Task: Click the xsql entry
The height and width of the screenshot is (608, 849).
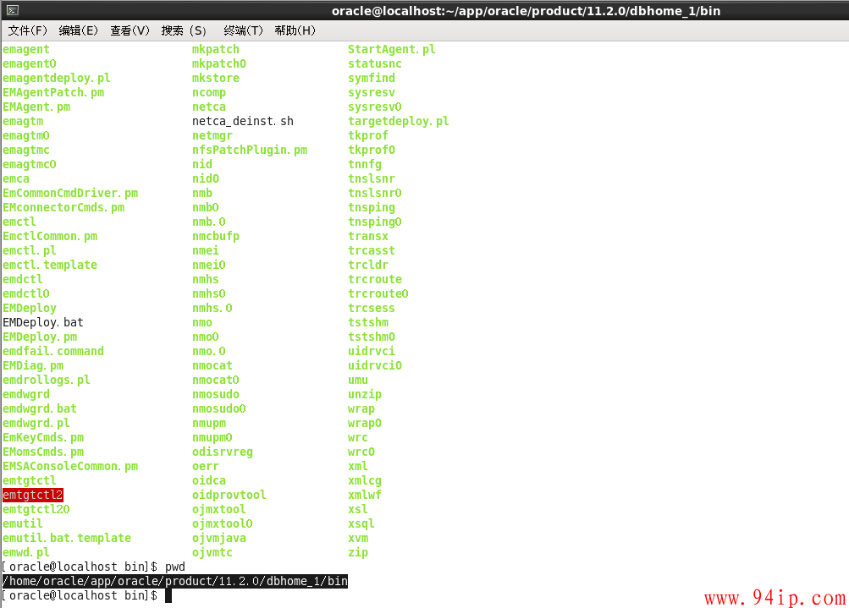Action: pos(361,523)
